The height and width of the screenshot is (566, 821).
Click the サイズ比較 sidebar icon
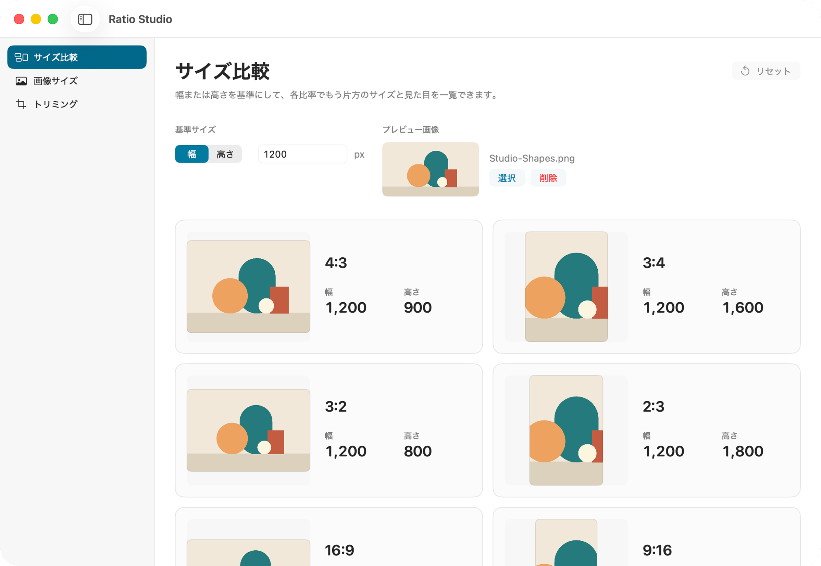click(21, 57)
